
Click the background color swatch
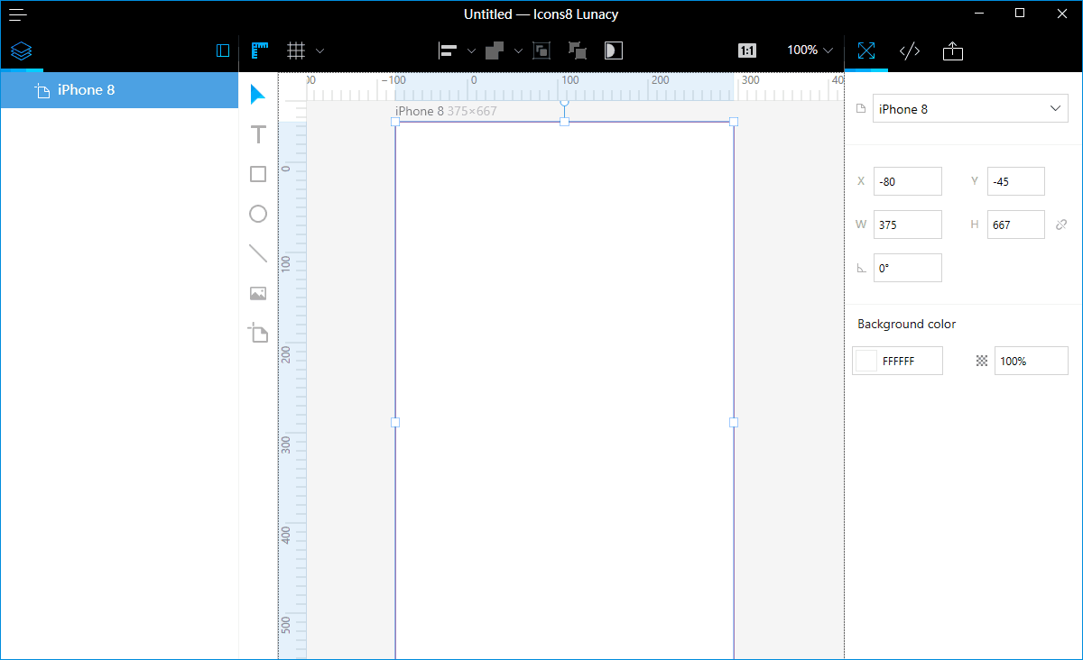(866, 361)
